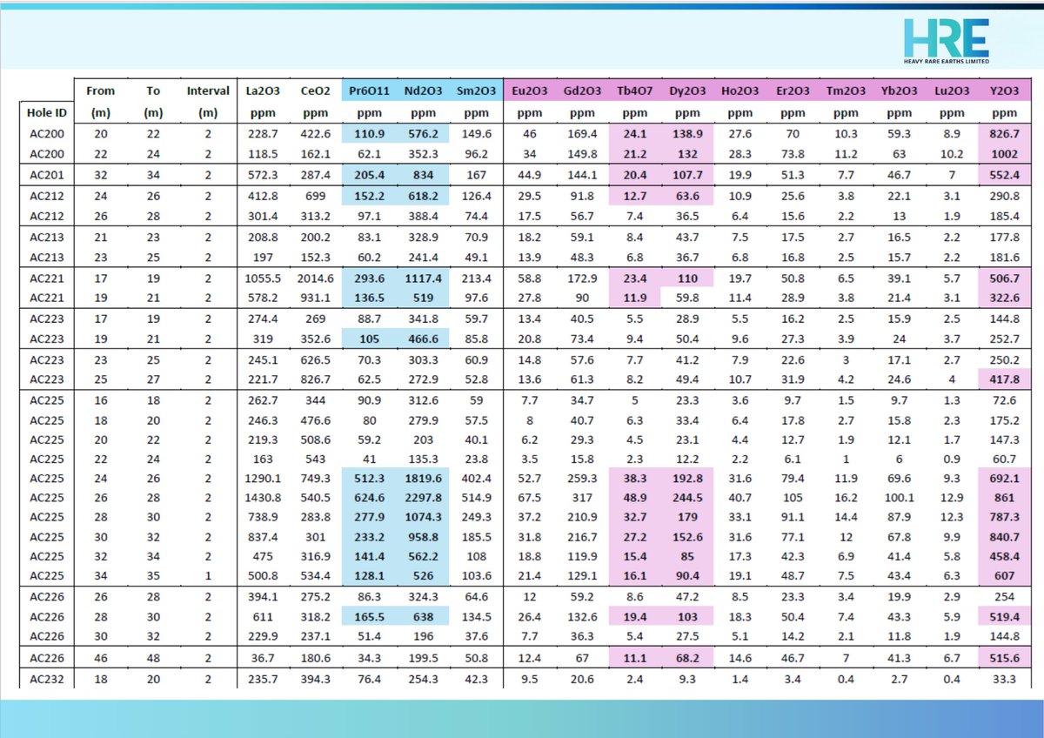
Task: Click the 'Gd2O3' column header
Action: coord(582,91)
